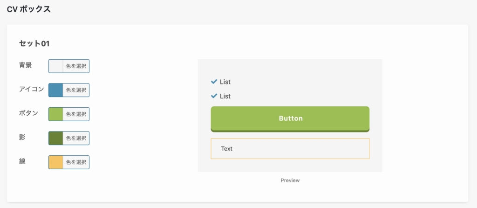
Task: Click the first List item text
Action: click(225, 82)
